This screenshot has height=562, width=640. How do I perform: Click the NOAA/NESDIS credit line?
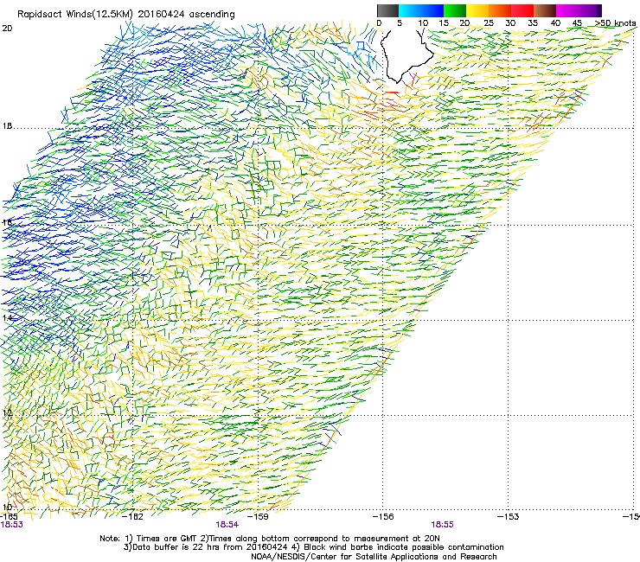tap(374, 557)
